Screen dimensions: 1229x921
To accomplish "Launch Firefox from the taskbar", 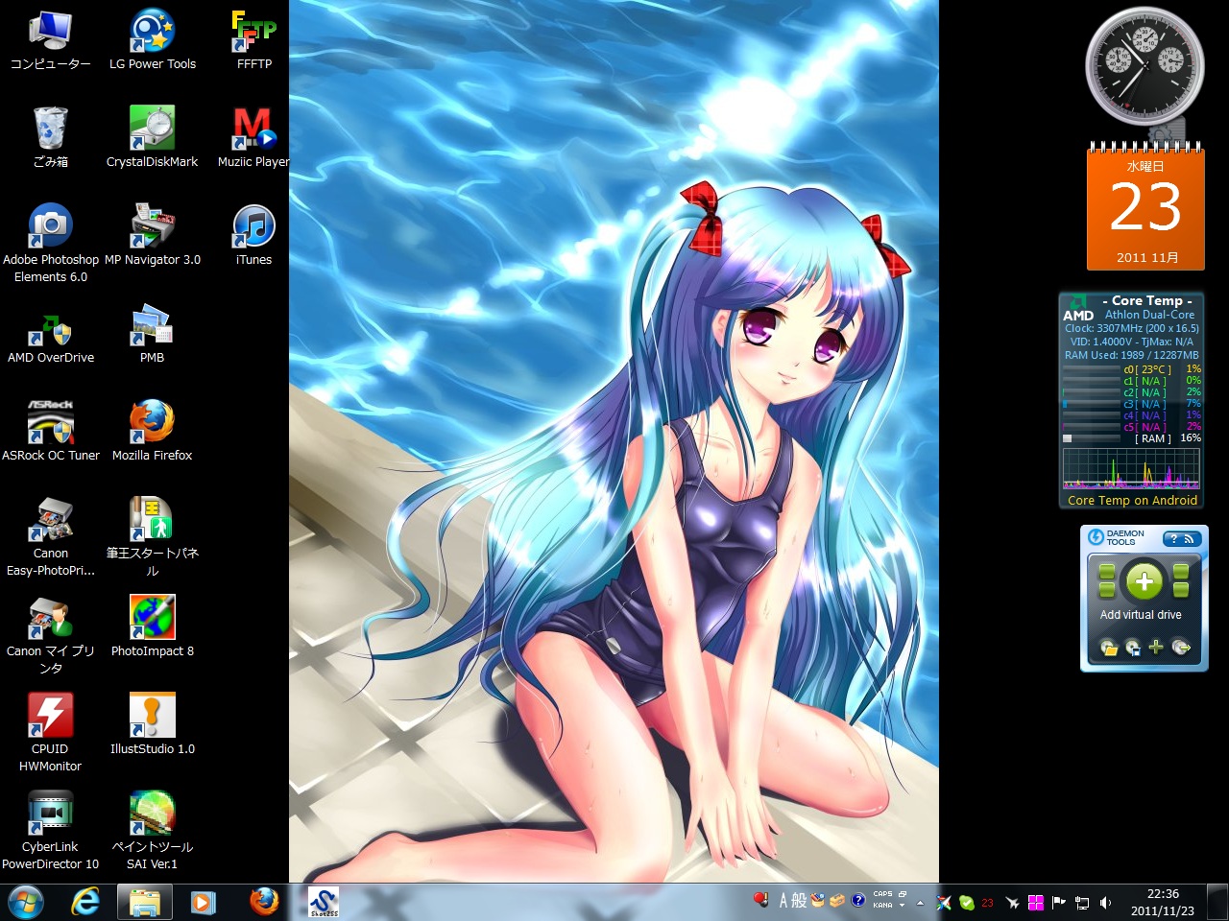I will [x=264, y=902].
